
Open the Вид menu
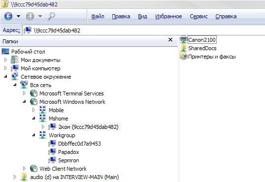tap(142, 16)
